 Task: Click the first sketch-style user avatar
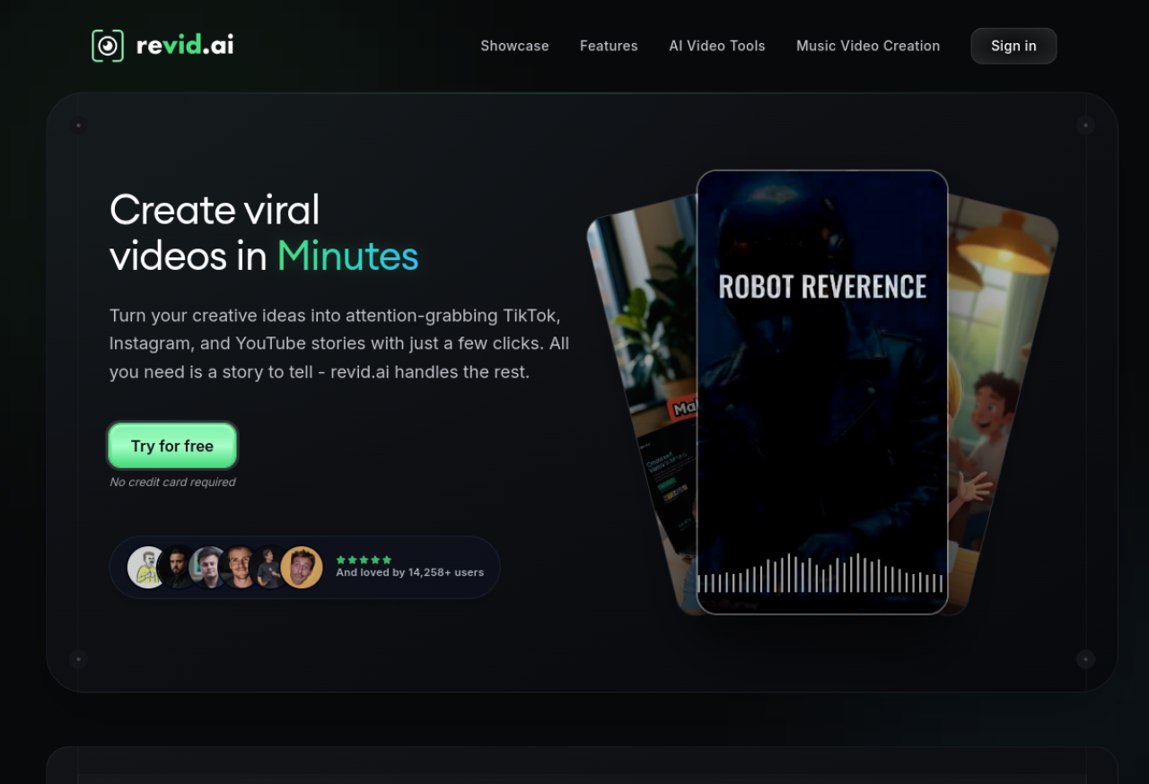146,567
